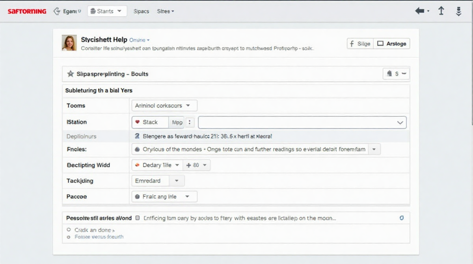The image size is (473, 264).
Task: Click the Egant back-arrow icon in header
Action: pyautogui.click(x=56, y=11)
